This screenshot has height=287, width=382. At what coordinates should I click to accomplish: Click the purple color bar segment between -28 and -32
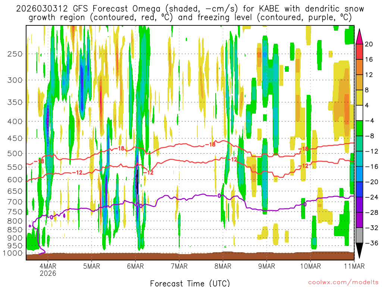(x=359, y=220)
